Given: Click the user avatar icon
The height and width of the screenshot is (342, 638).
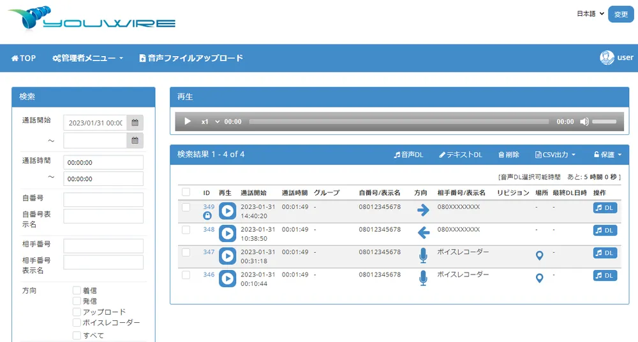Looking at the screenshot, I should click(607, 57).
